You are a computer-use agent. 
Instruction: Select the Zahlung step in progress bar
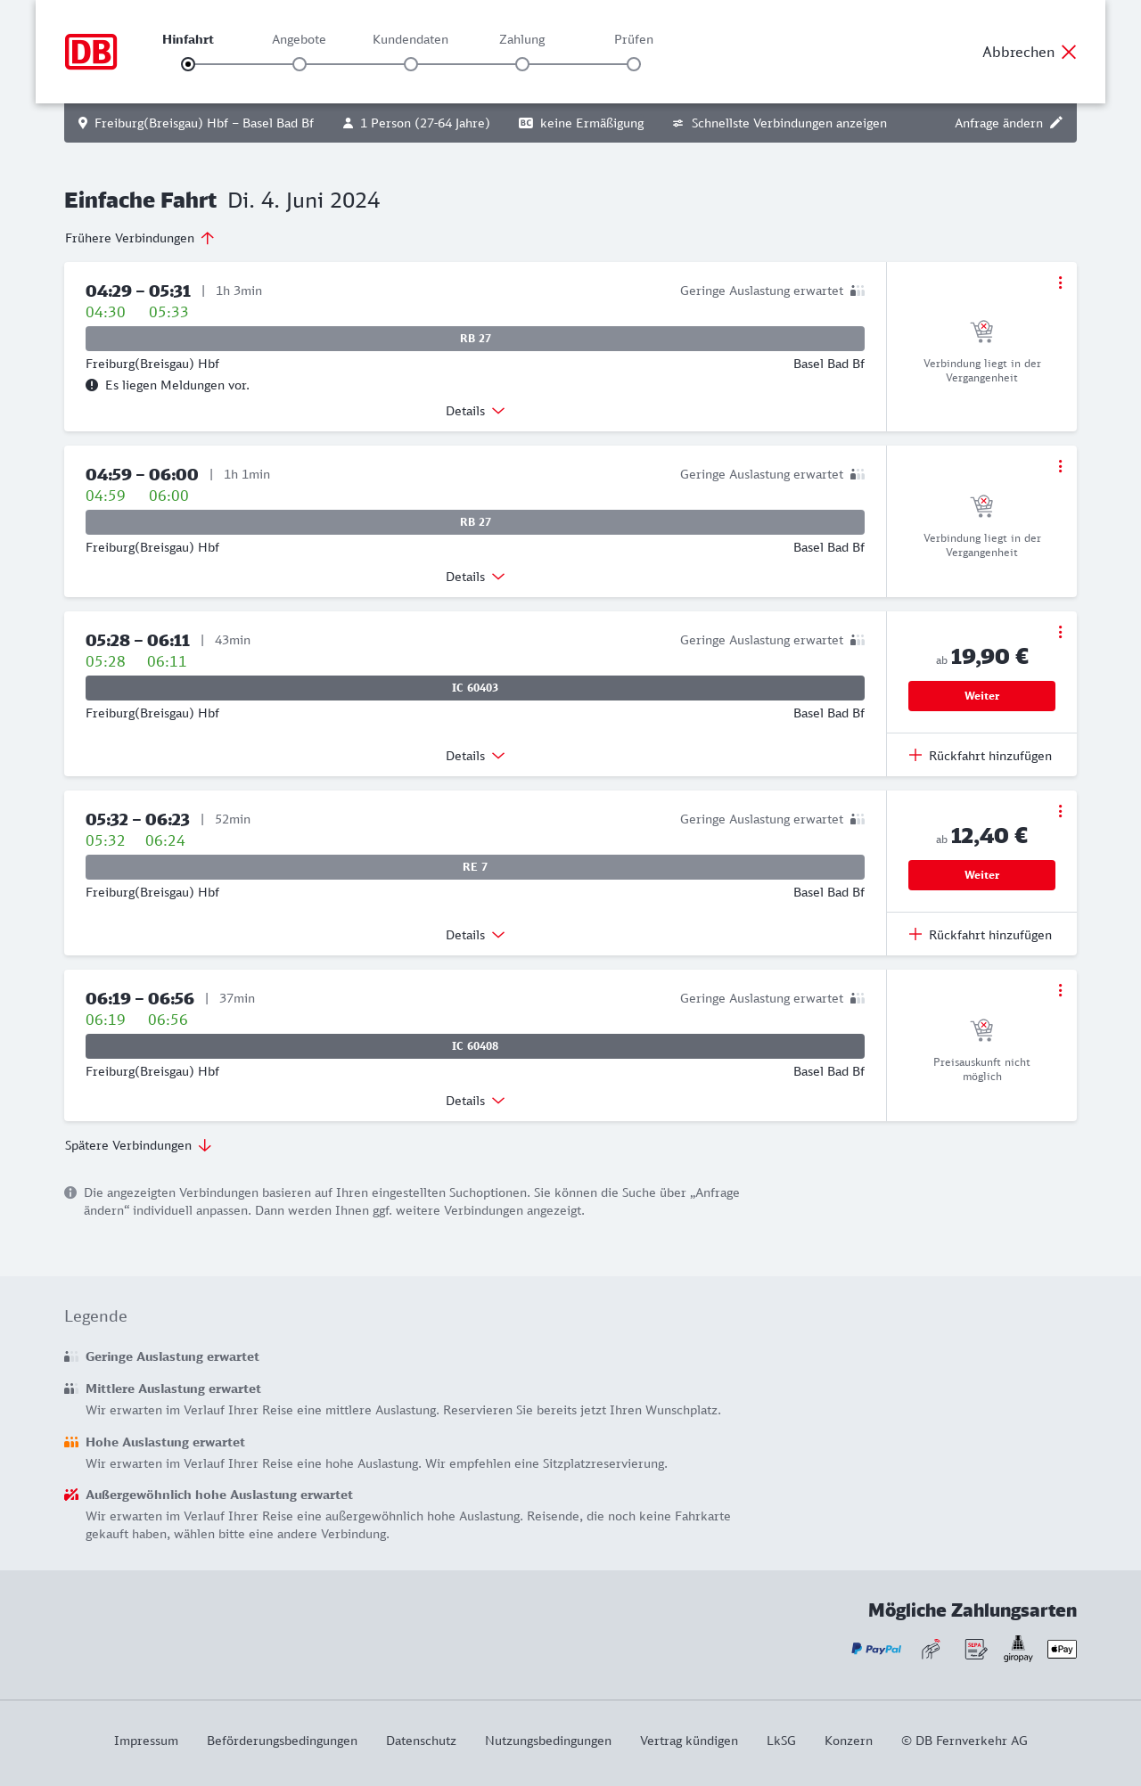(x=522, y=64)
